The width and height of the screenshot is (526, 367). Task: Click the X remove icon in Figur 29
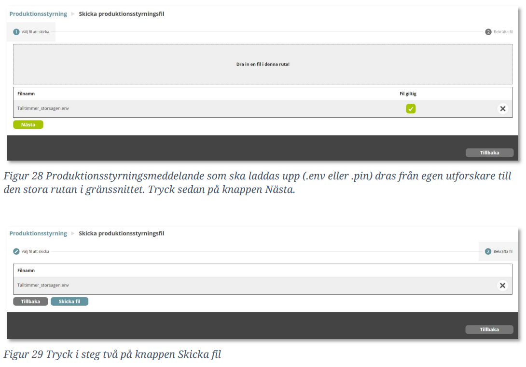(x=503, y=285)
